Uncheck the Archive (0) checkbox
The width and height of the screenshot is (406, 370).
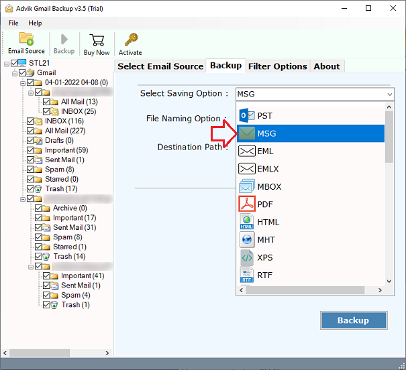[x=38, y=208]
